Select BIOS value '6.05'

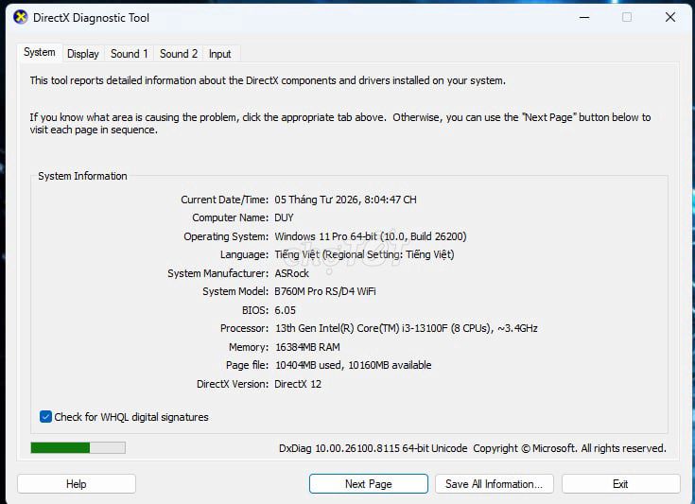pos(285,310)
